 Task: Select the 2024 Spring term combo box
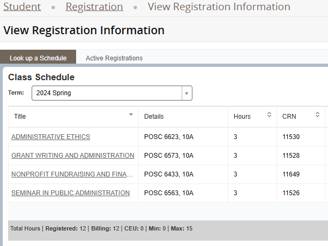(x=112, y=93)
